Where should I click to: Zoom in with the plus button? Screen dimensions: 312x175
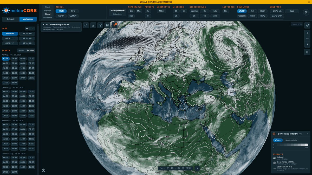307,33
